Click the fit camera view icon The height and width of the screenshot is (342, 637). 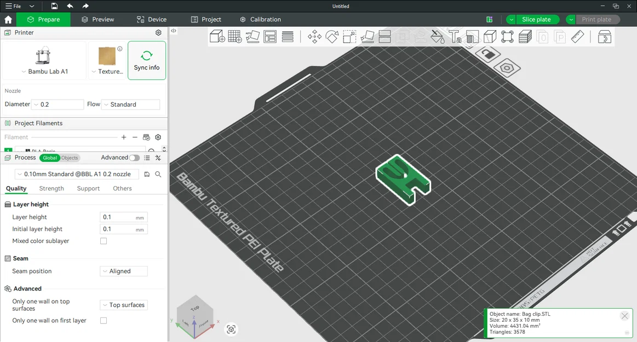231,329
